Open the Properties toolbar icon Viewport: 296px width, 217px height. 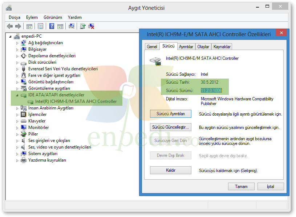(40, 26)
